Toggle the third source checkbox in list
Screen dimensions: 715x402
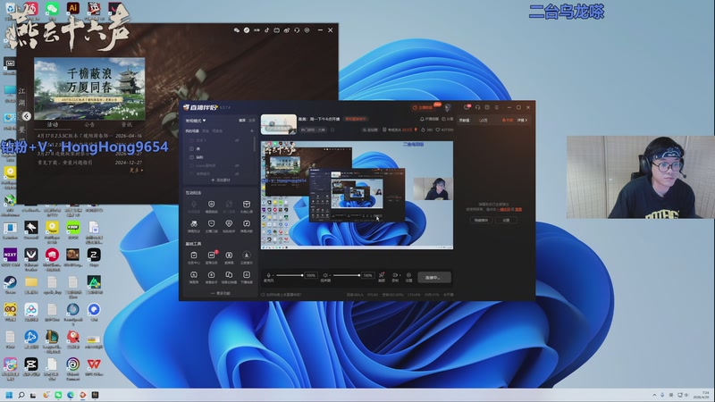pyautogui.click(x=191, y=156)
